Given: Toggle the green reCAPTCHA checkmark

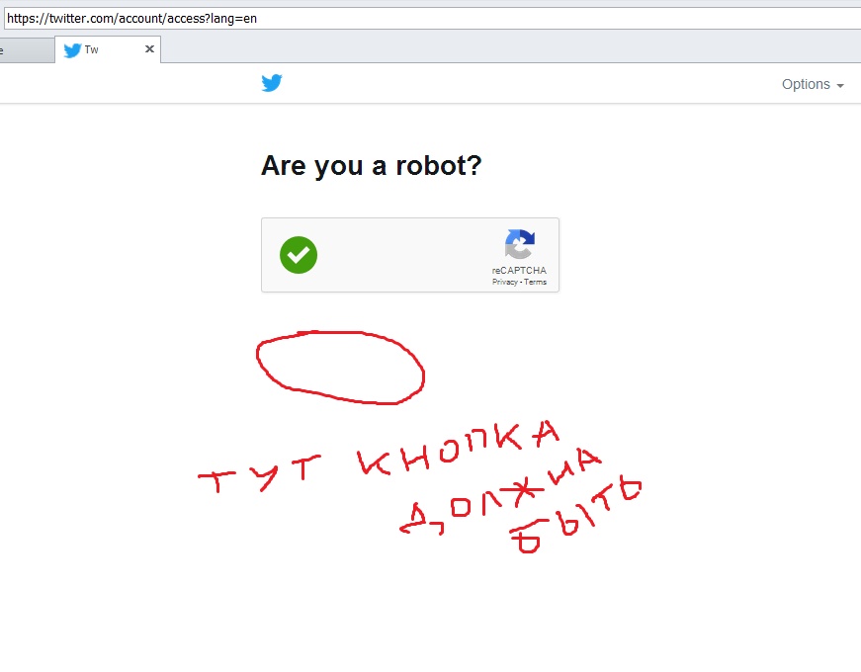Looking at the screenshot, I should pos(299,255).
